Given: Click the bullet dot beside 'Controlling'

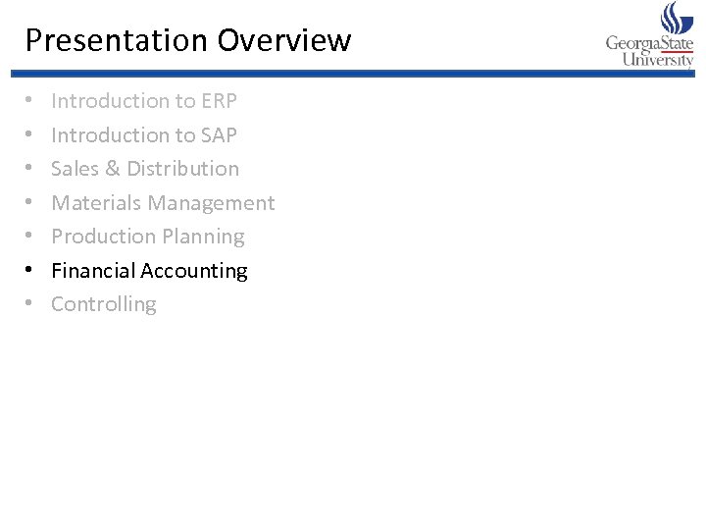Looking at the screenshot, I should pyautogui.click(x=30, y=304).
